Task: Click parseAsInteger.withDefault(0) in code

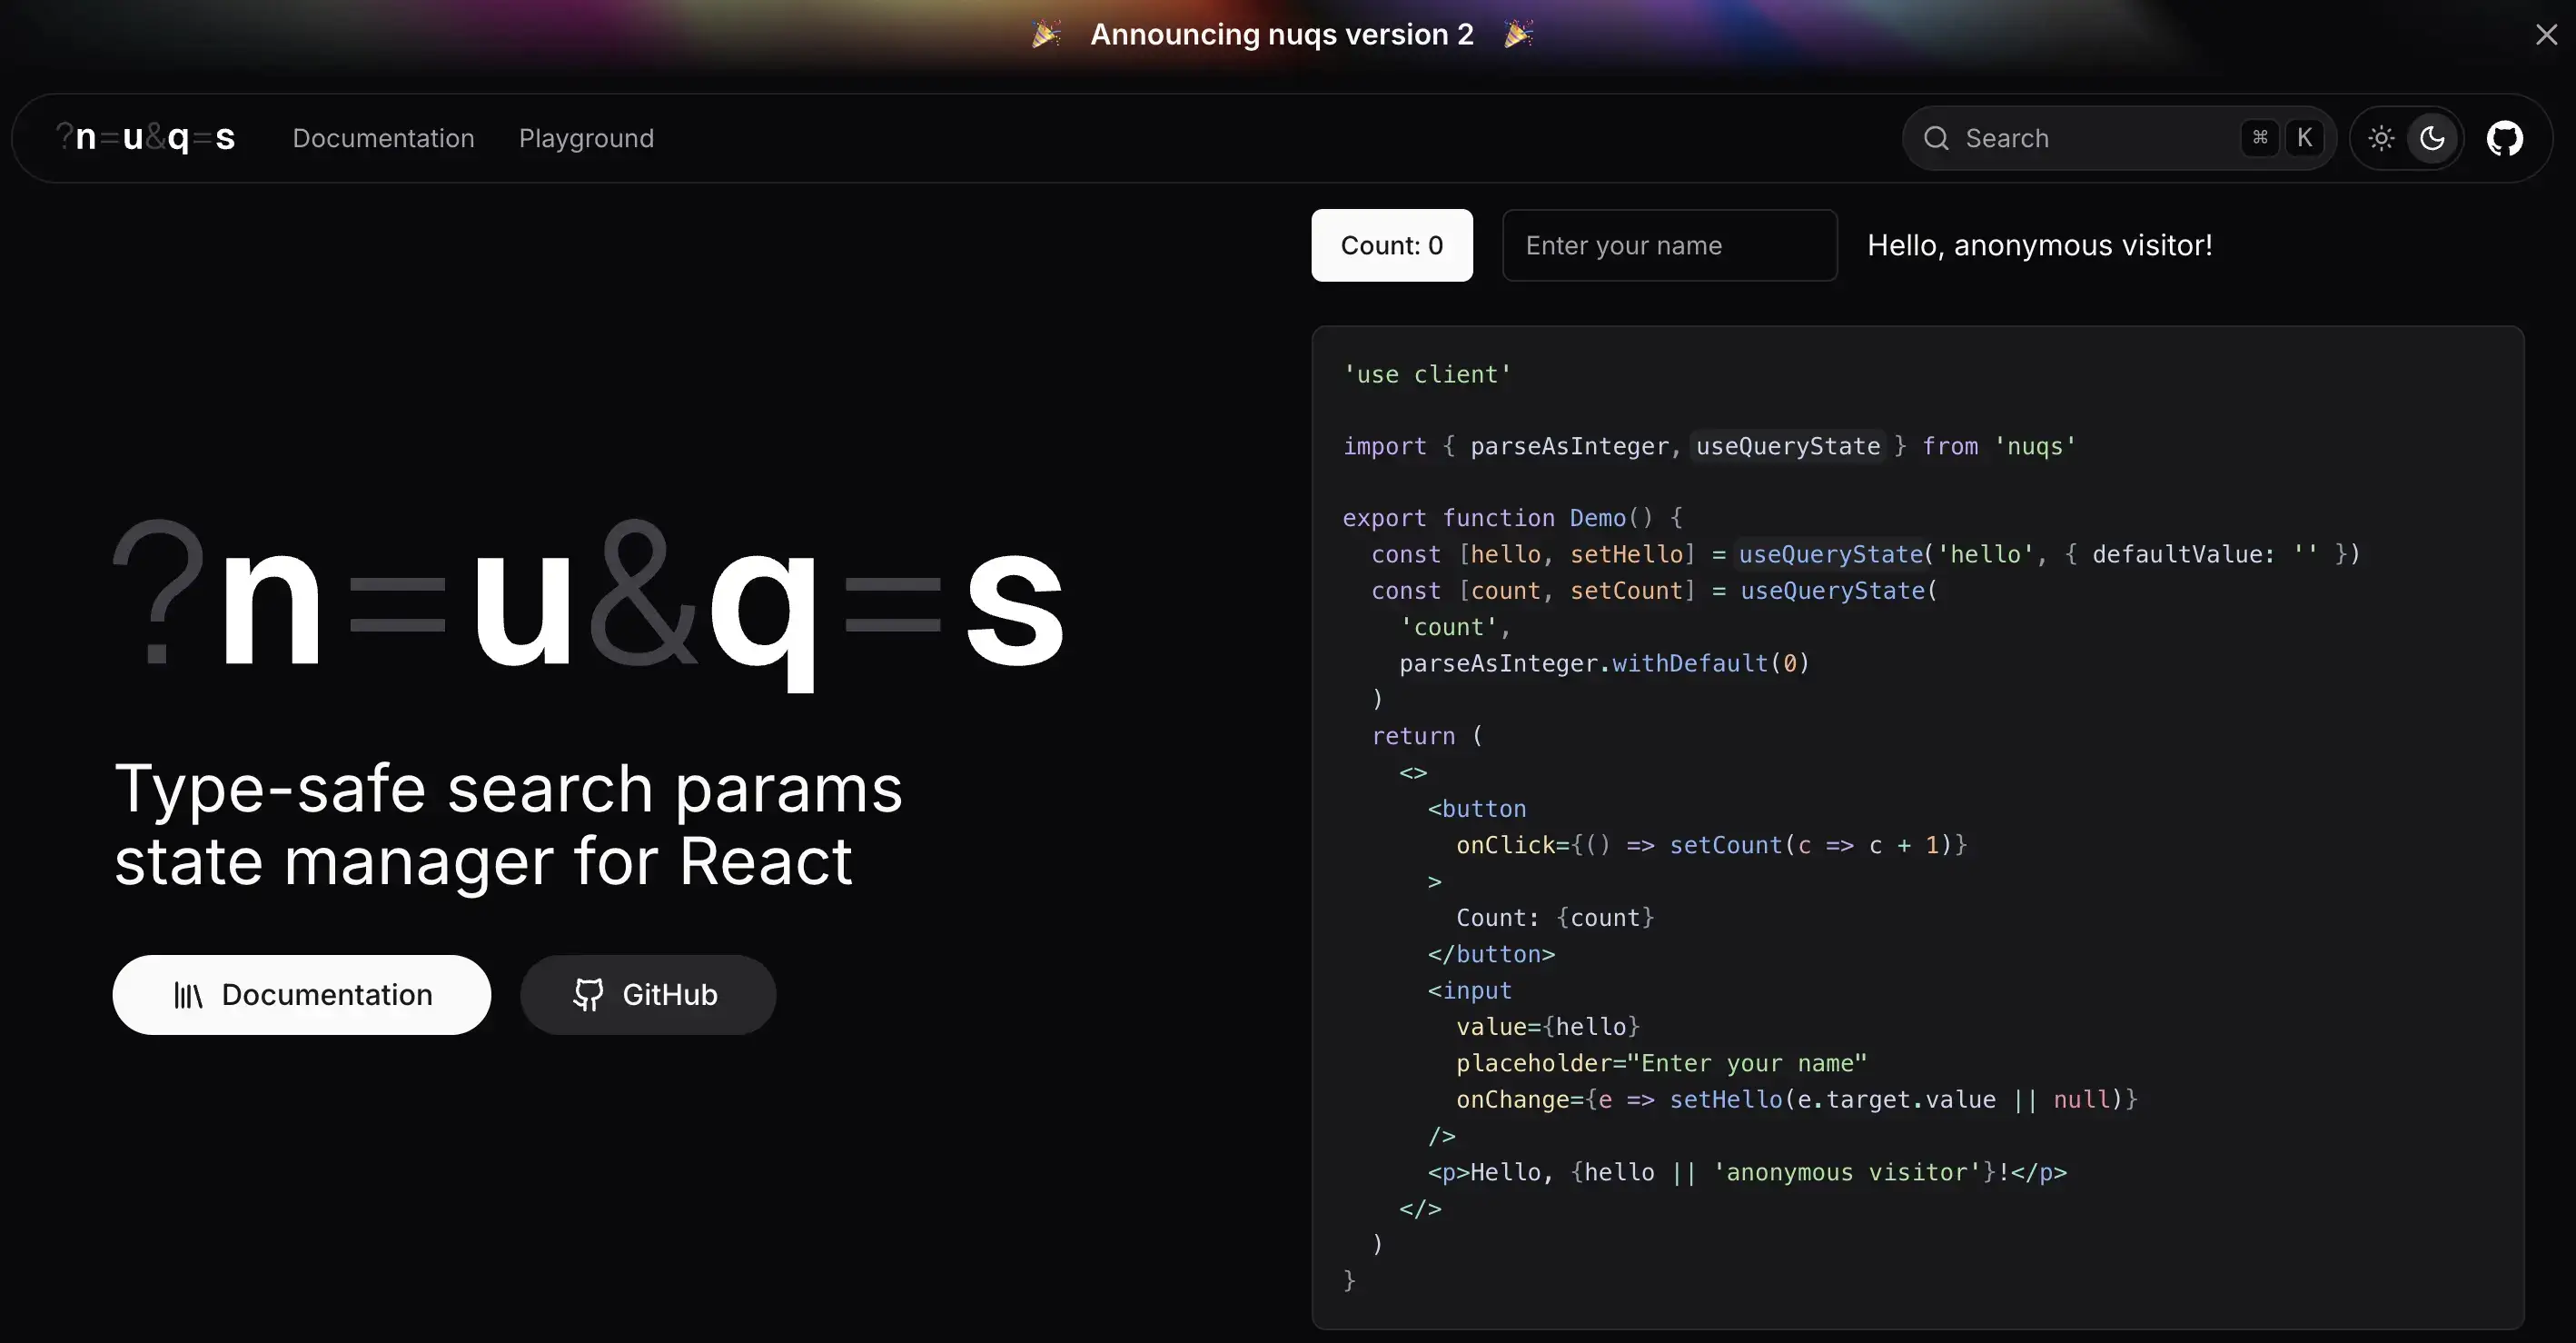Action: pyautogui.click(x=1604, y=663)
